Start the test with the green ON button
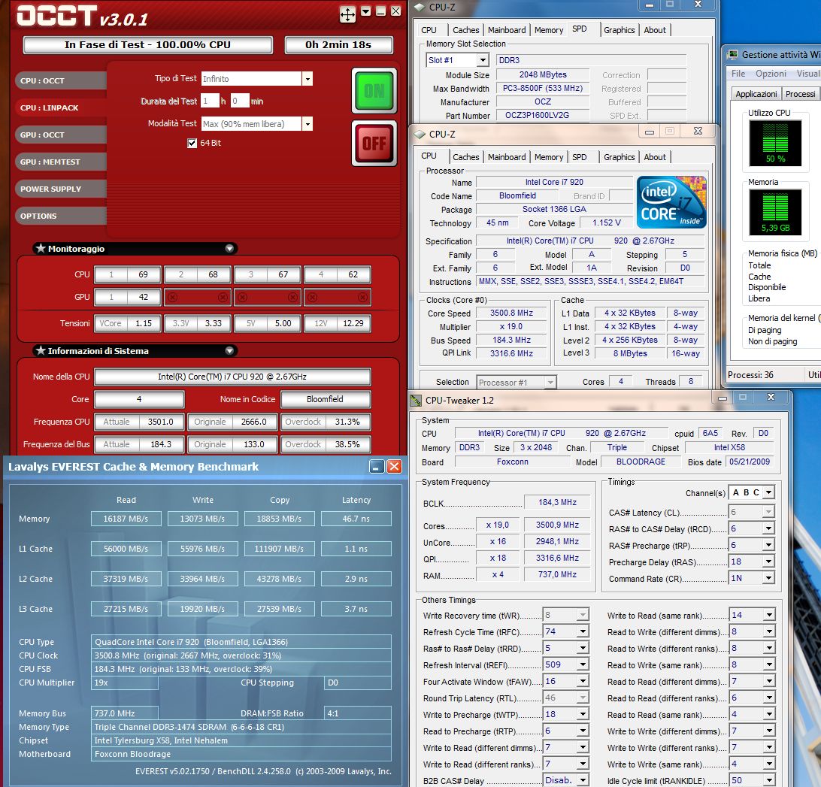Viewport: 821px width, 787px height. click(374, 91)
